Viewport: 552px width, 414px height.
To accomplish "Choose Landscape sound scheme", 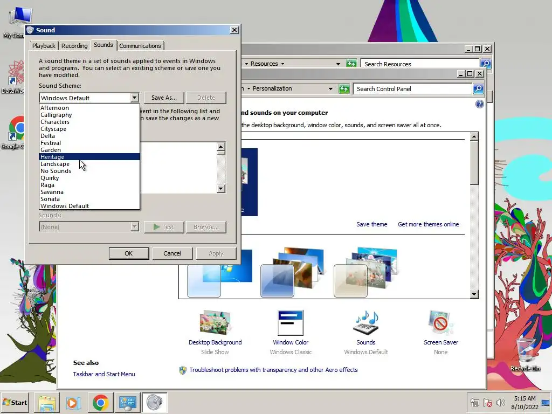I will (89, 164).
